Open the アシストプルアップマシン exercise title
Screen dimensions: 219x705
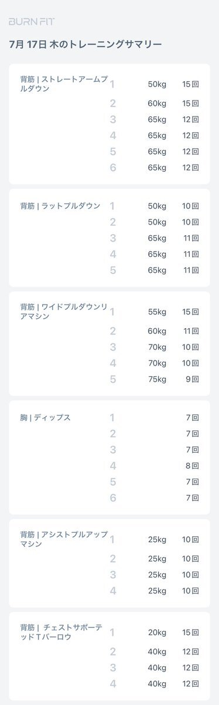click(64, 539)
